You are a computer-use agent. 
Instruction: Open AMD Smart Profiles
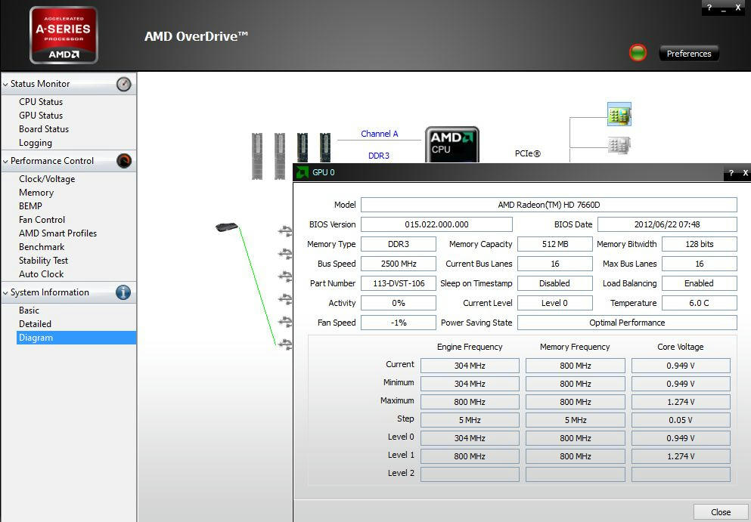tap(57, 233)
